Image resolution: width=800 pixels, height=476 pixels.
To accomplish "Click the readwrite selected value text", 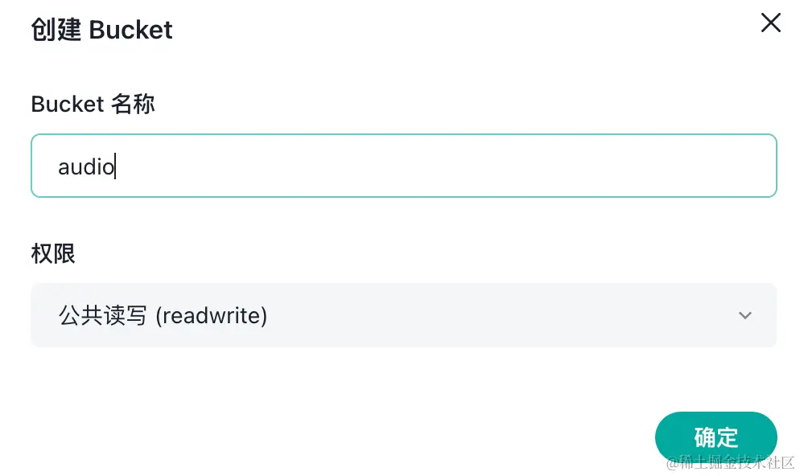I will pos(211,315).
